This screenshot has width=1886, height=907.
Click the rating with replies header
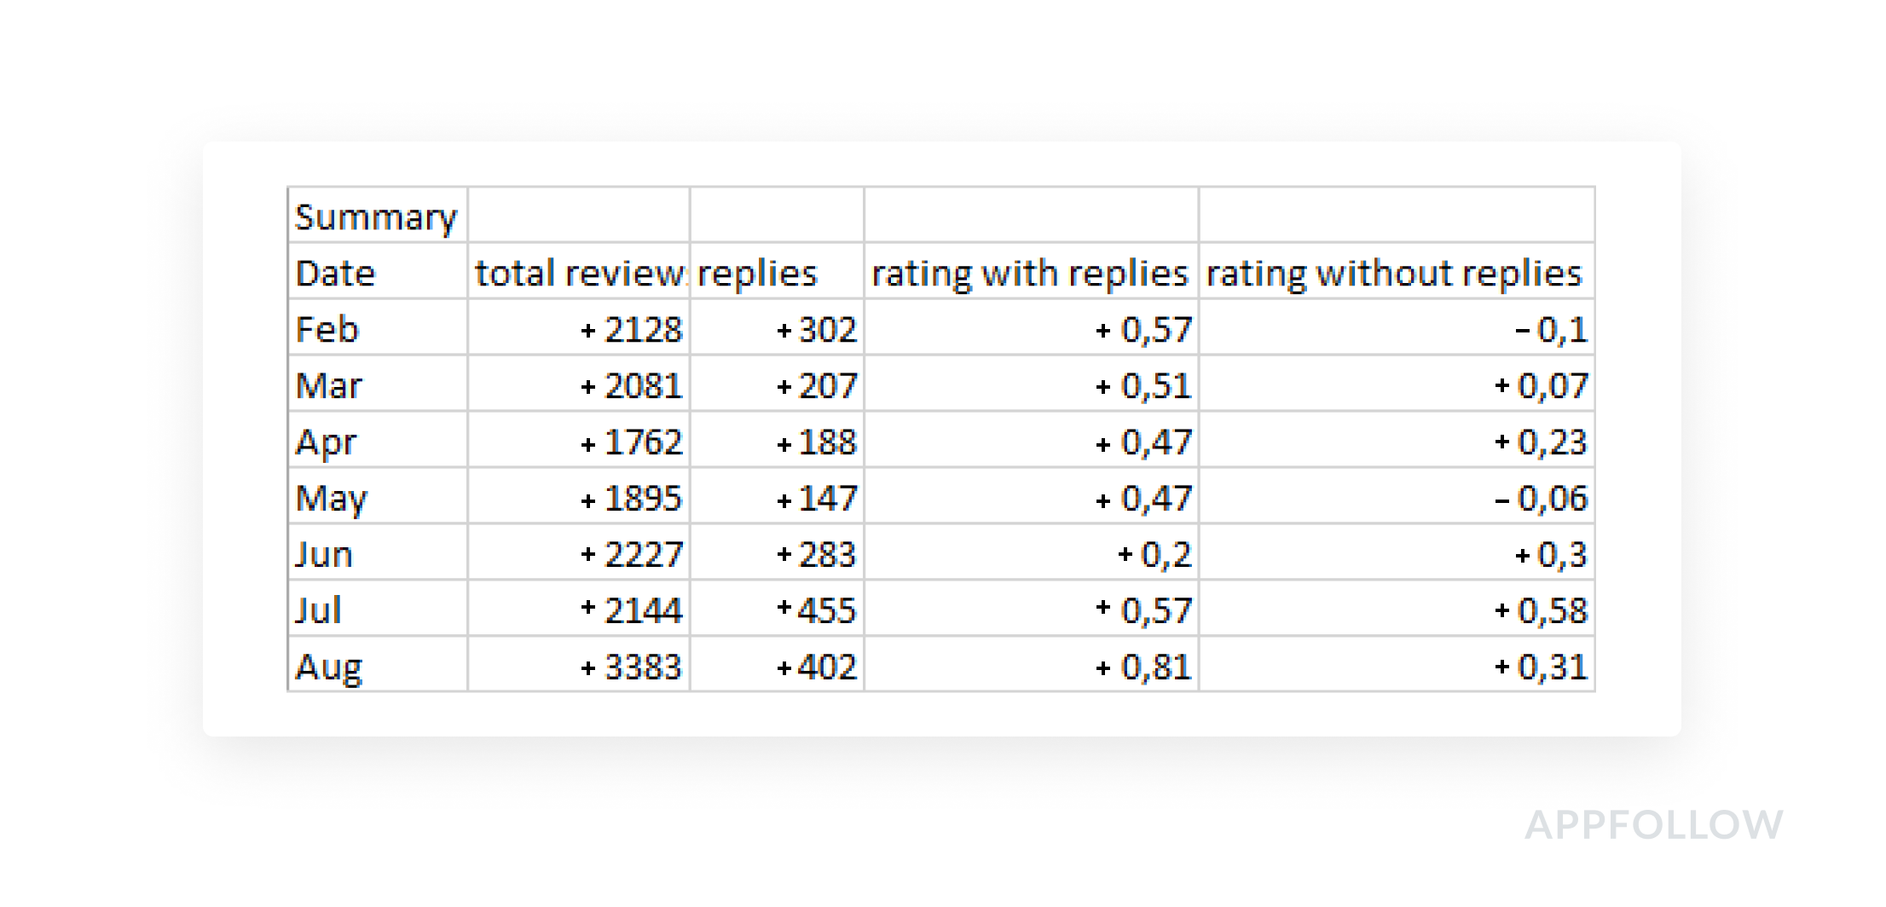pyautogui.click(x=1030, y=274)
